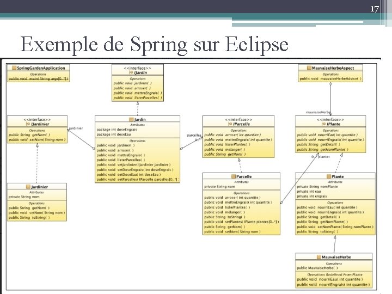The height and width of the screenshot is (294, 392).
Task: Select Plante attribute 'private int eau'
Action: tap(309, 191)
